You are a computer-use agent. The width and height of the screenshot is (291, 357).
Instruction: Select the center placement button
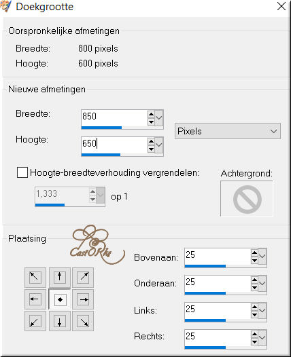click(60, 299)
